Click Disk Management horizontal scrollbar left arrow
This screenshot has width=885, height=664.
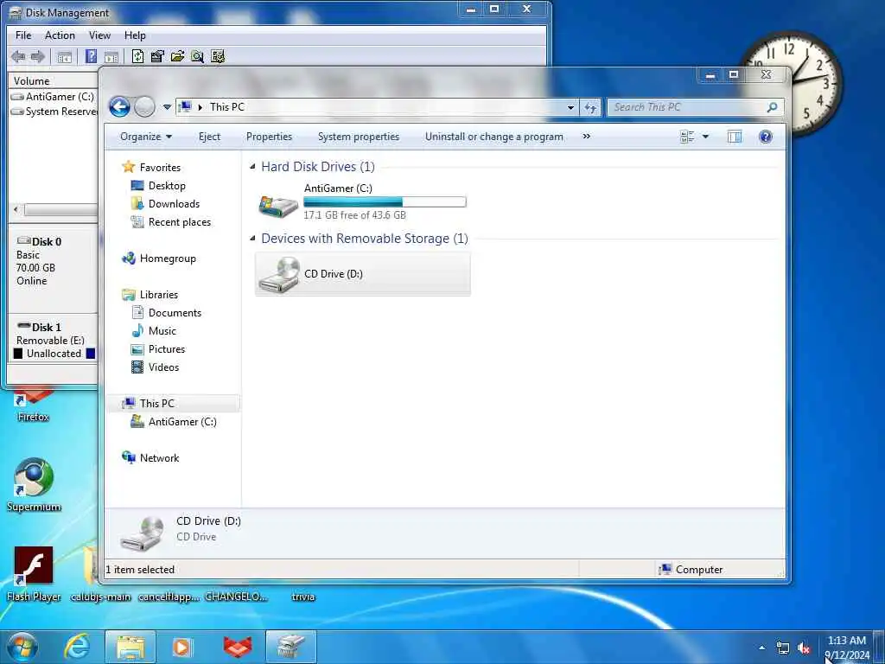pos(16,209)
